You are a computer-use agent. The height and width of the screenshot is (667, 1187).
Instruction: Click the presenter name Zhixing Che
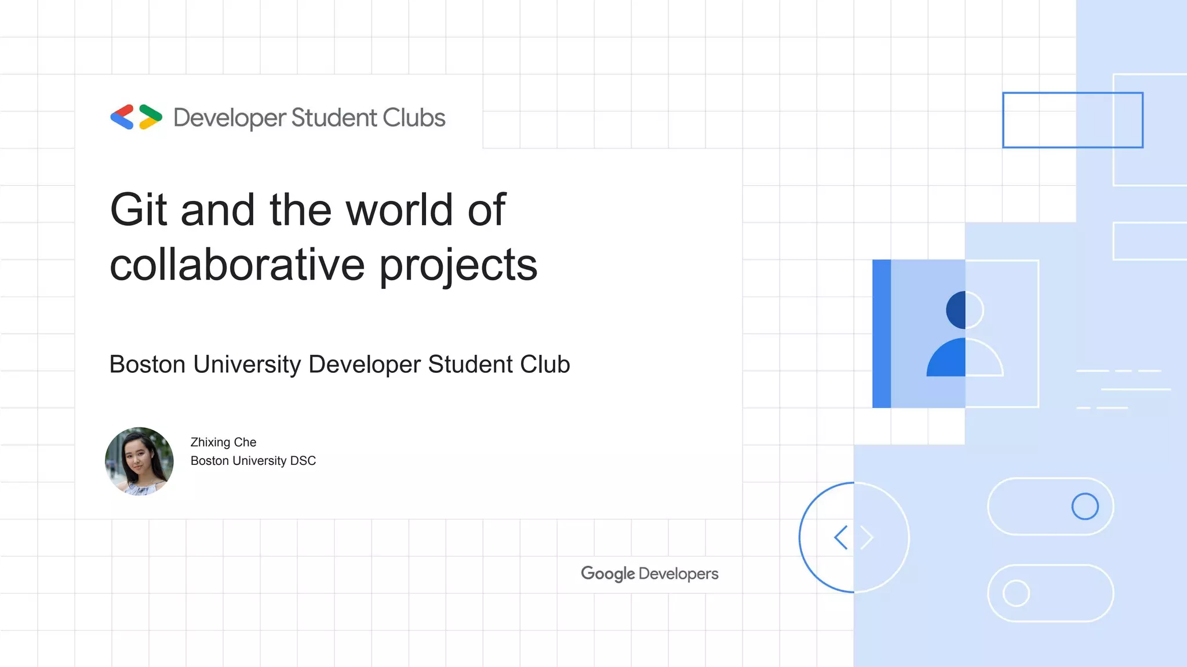click(x=223, y=442)
